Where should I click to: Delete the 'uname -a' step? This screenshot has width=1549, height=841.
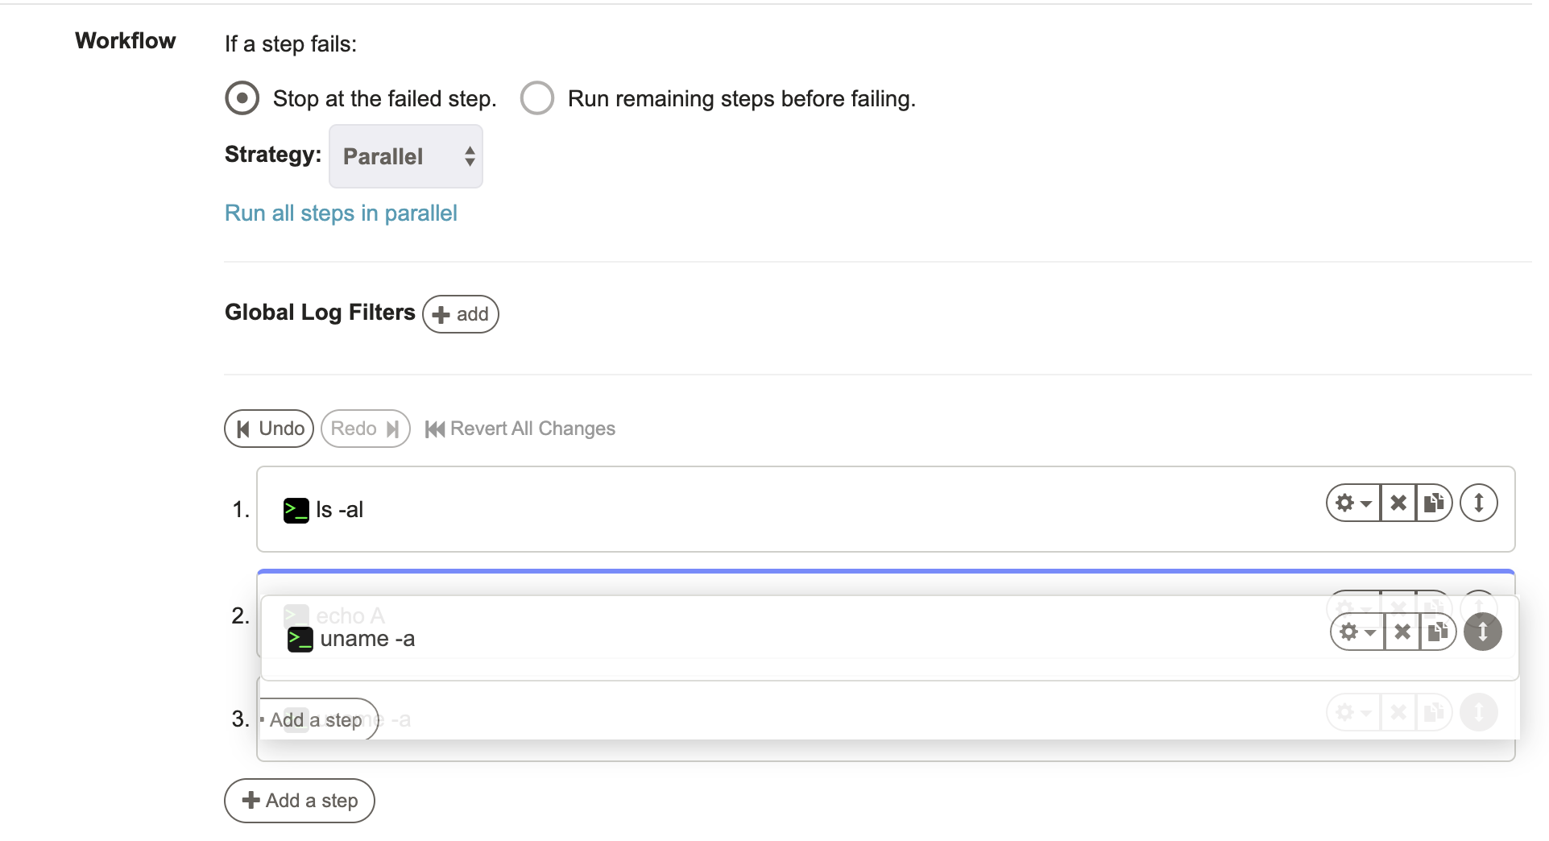(x=1402, y=632)
